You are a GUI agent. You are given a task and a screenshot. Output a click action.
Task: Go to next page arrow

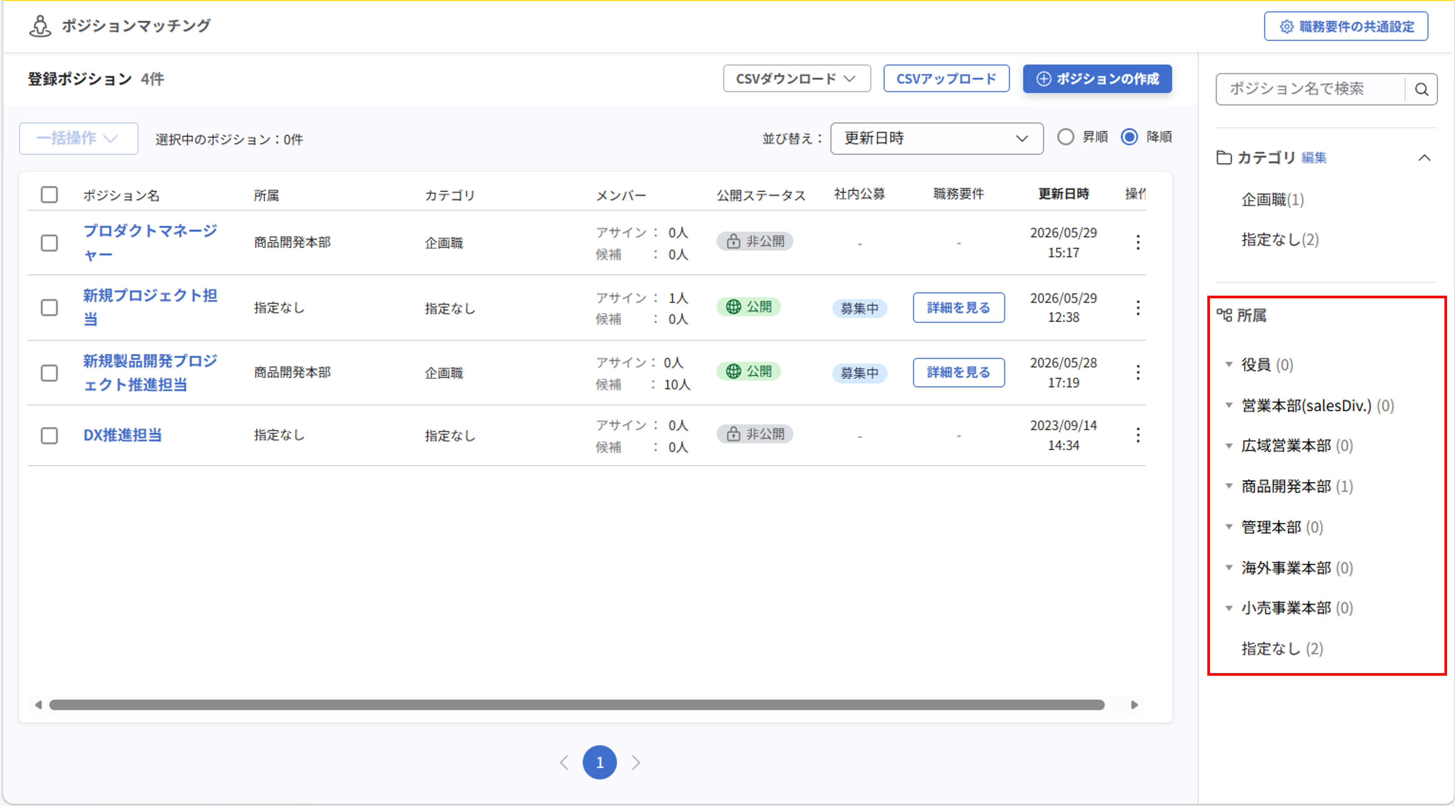(636, 762)
